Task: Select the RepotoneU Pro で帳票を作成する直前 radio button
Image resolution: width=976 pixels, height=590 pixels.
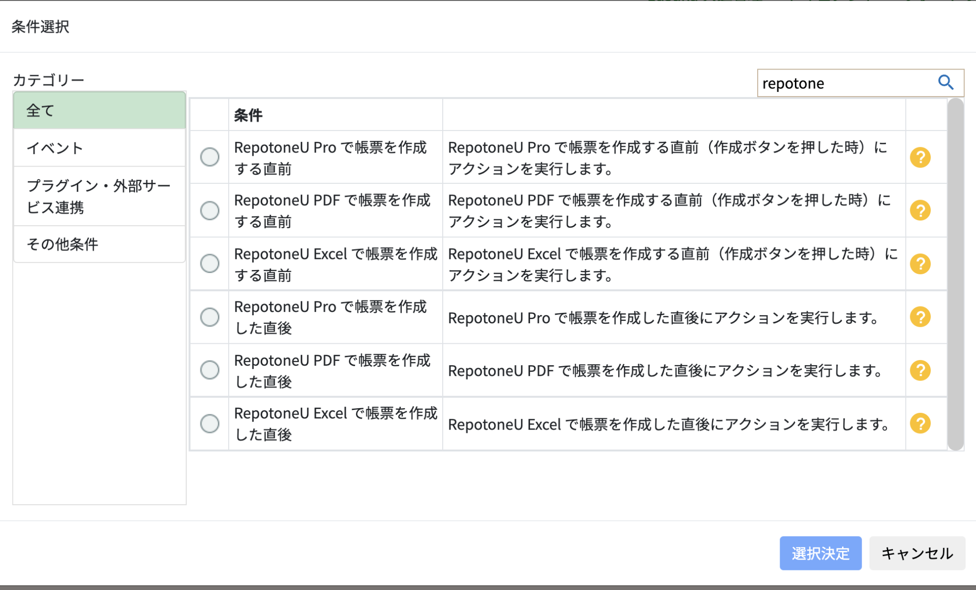Action: (x=210, y=157)
